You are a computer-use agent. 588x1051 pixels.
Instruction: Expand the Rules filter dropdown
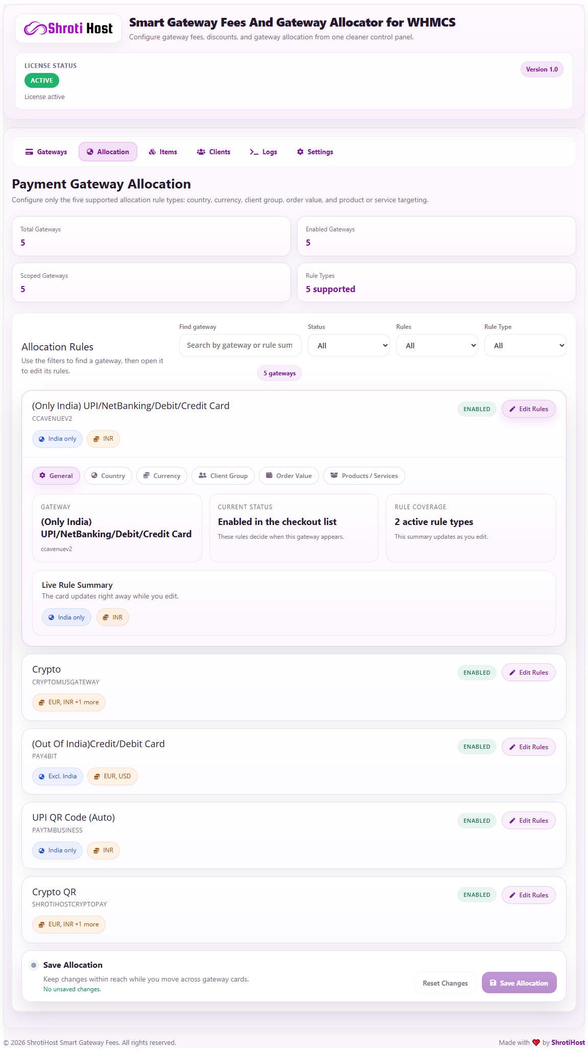pyautogui.click(x=437, y=345)
